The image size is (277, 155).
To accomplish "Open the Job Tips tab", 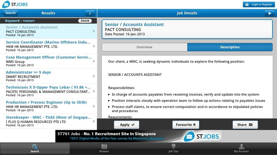I will [x=173, y=149].
